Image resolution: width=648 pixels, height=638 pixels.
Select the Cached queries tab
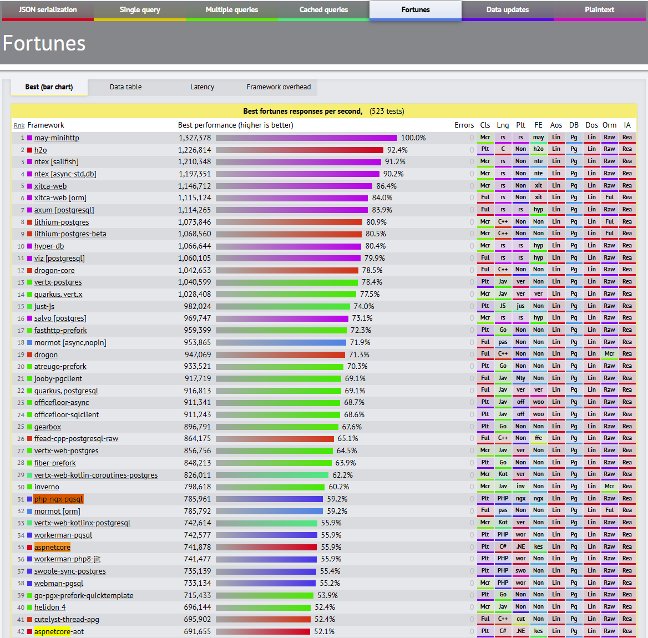click(x=323, y=11)
